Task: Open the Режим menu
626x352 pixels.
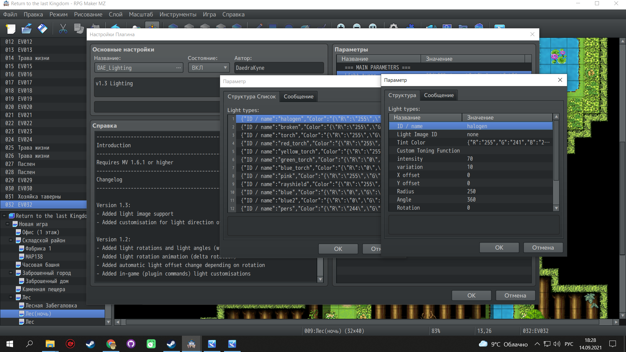Action: tap(58, 14)
